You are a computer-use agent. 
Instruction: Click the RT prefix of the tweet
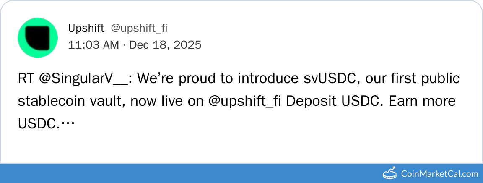coord(26,78)
